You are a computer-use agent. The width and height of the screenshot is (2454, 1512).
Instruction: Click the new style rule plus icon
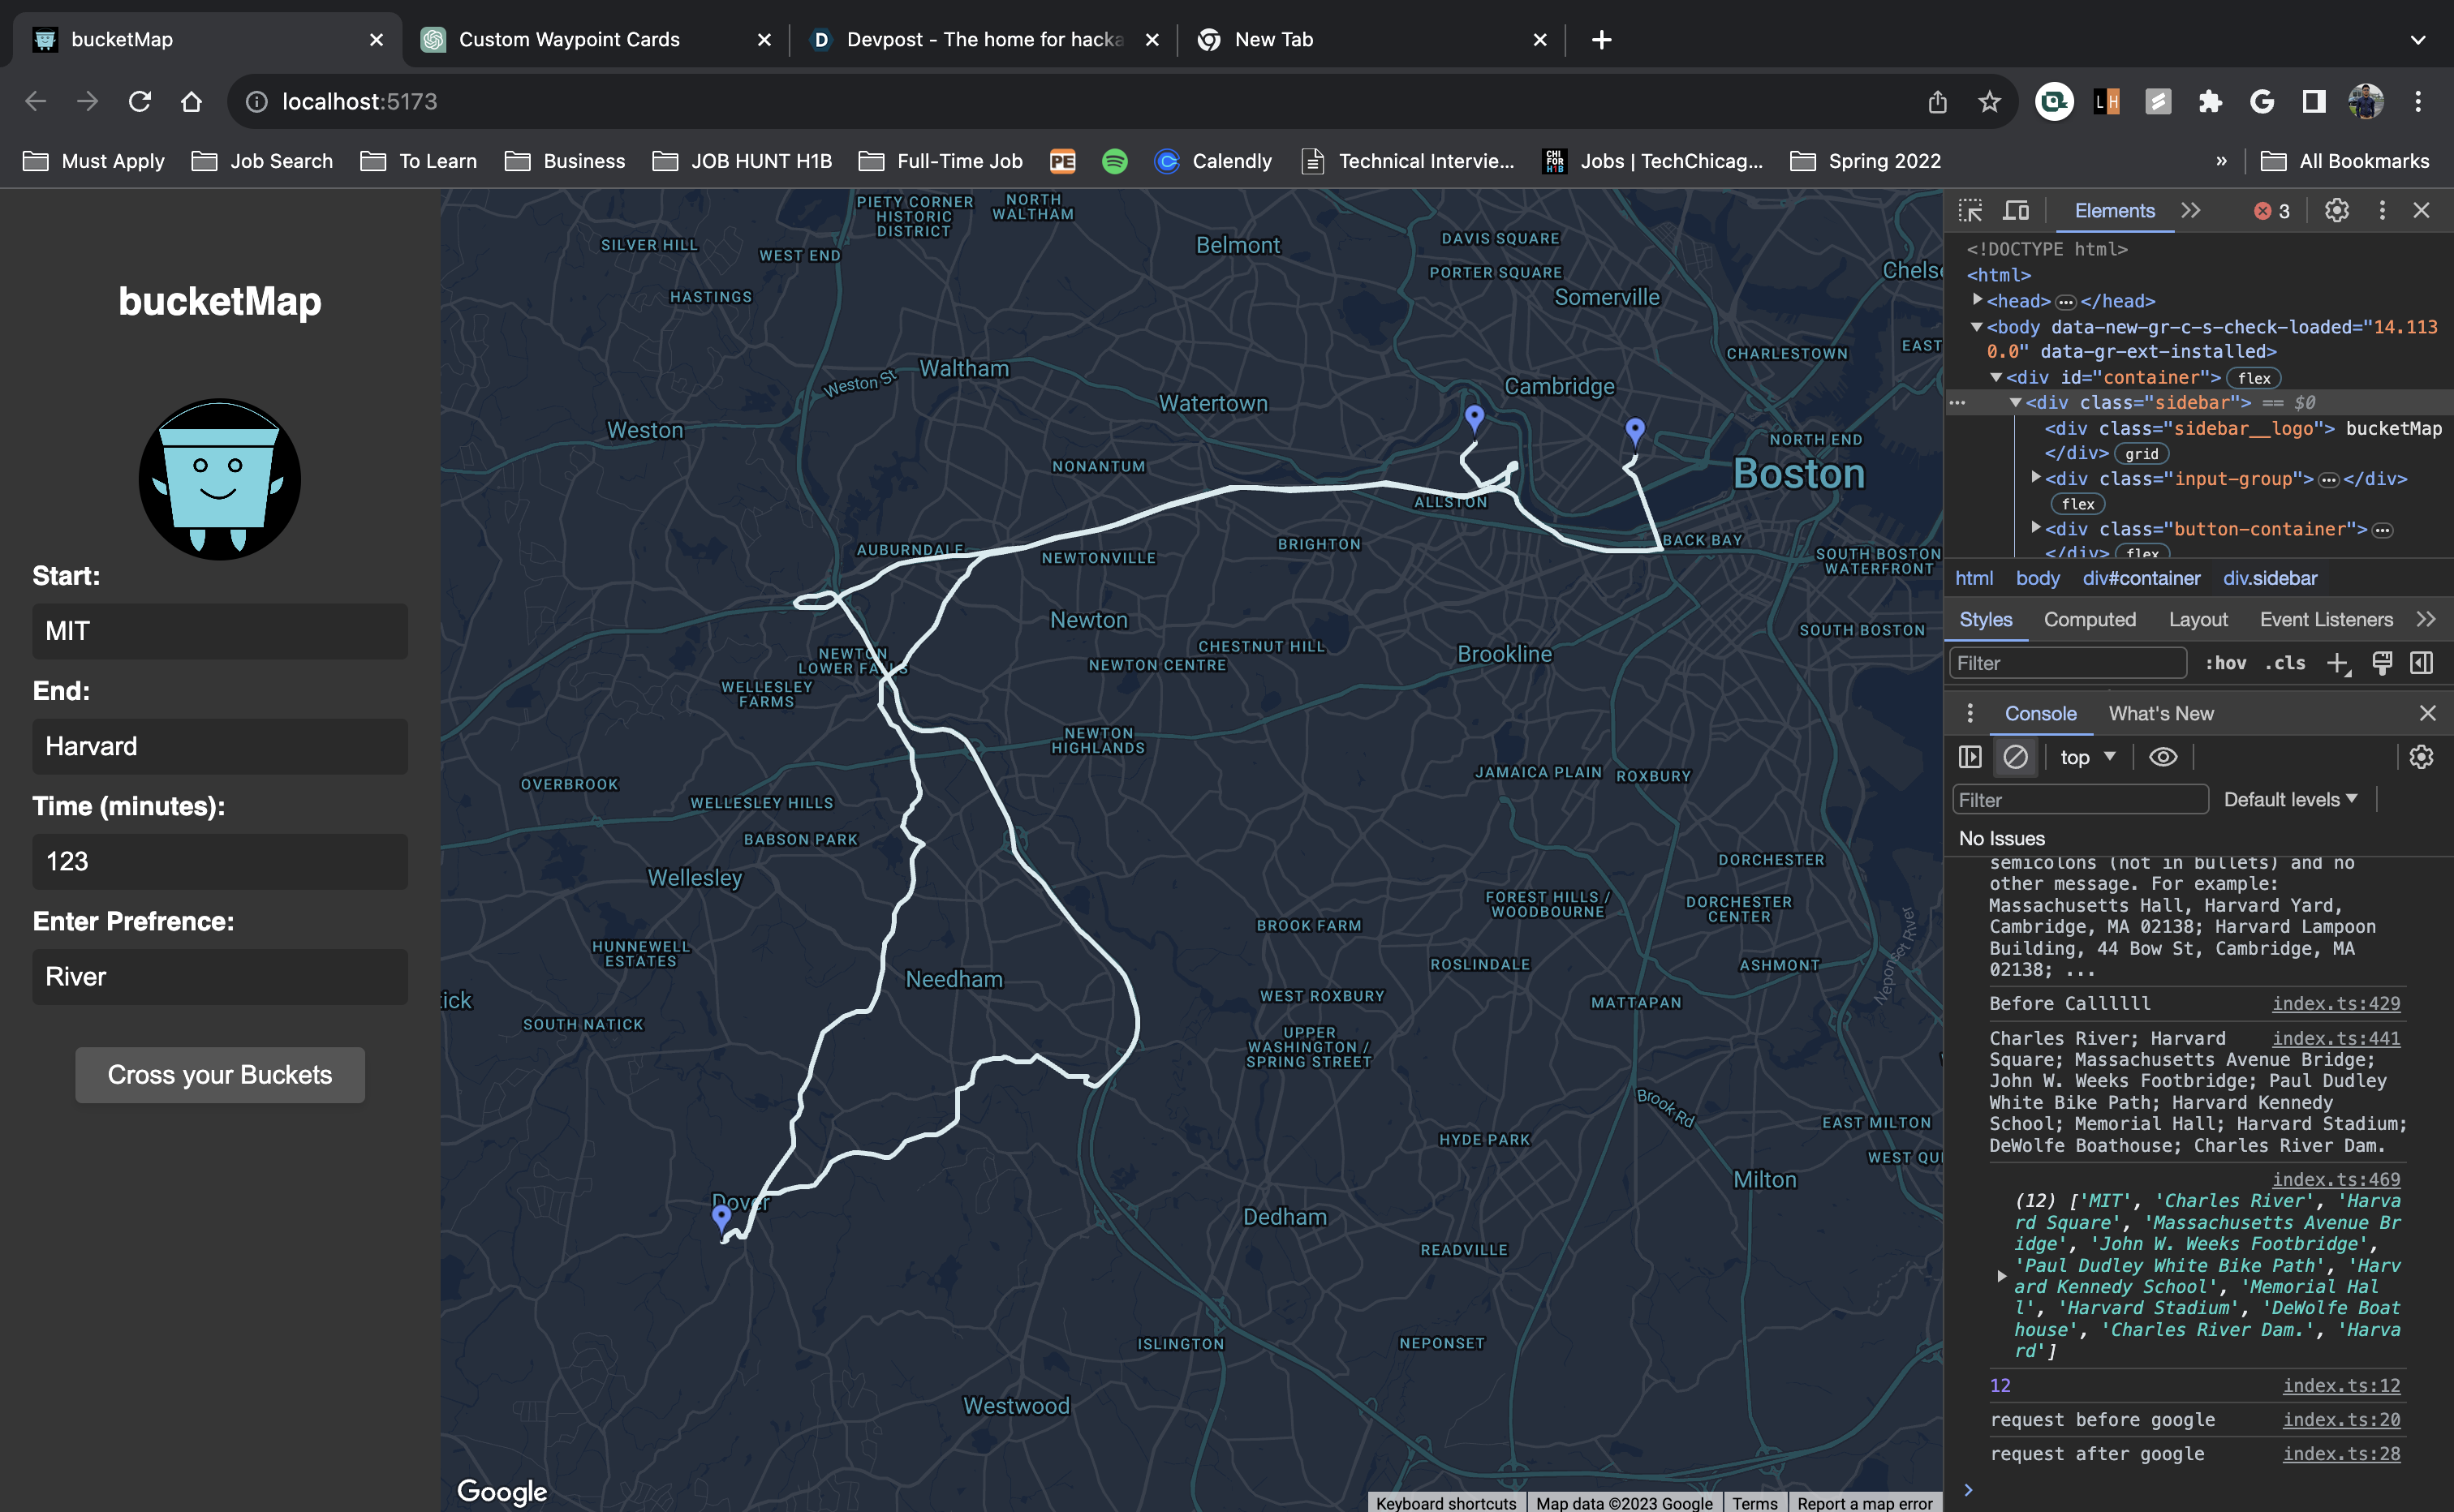[2337, 663]
